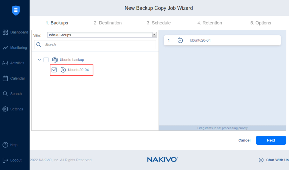Open the Retention wizard step
The width and height of the screenshot is (289, 170).
209,23
